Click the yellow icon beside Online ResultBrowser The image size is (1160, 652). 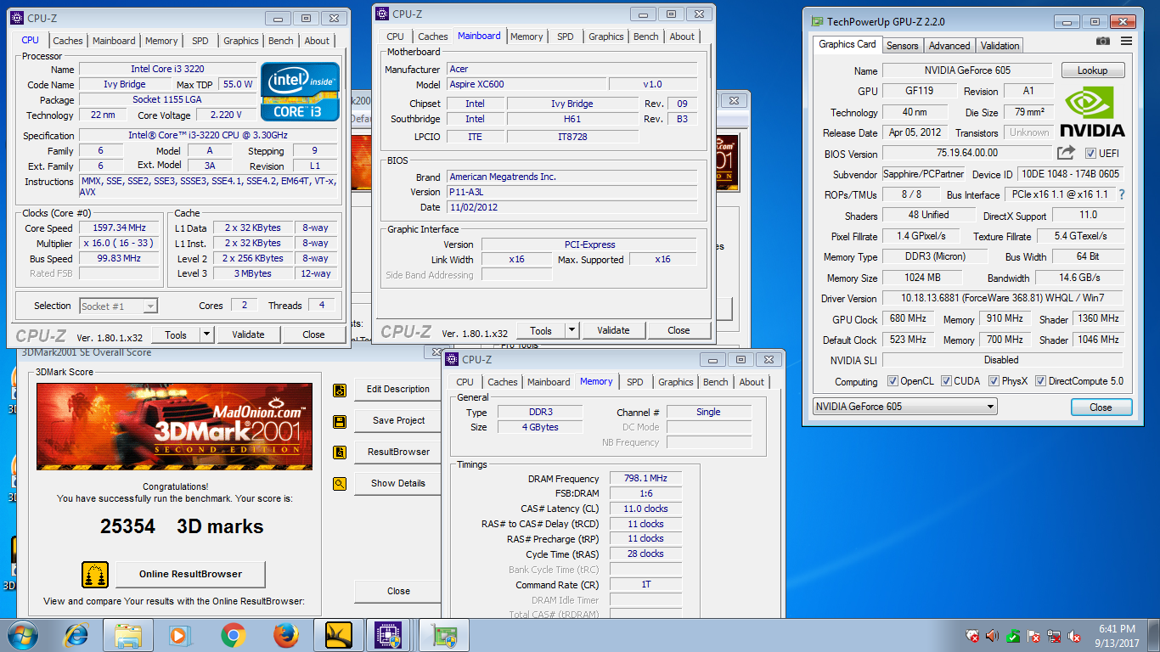(95, 575)
